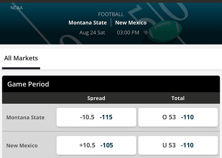Bet Montana State spread -10.5 at -115
Image resolution: width=222 pixels, height=158 pixels.
pyautogui.click(x=96, y=117)
